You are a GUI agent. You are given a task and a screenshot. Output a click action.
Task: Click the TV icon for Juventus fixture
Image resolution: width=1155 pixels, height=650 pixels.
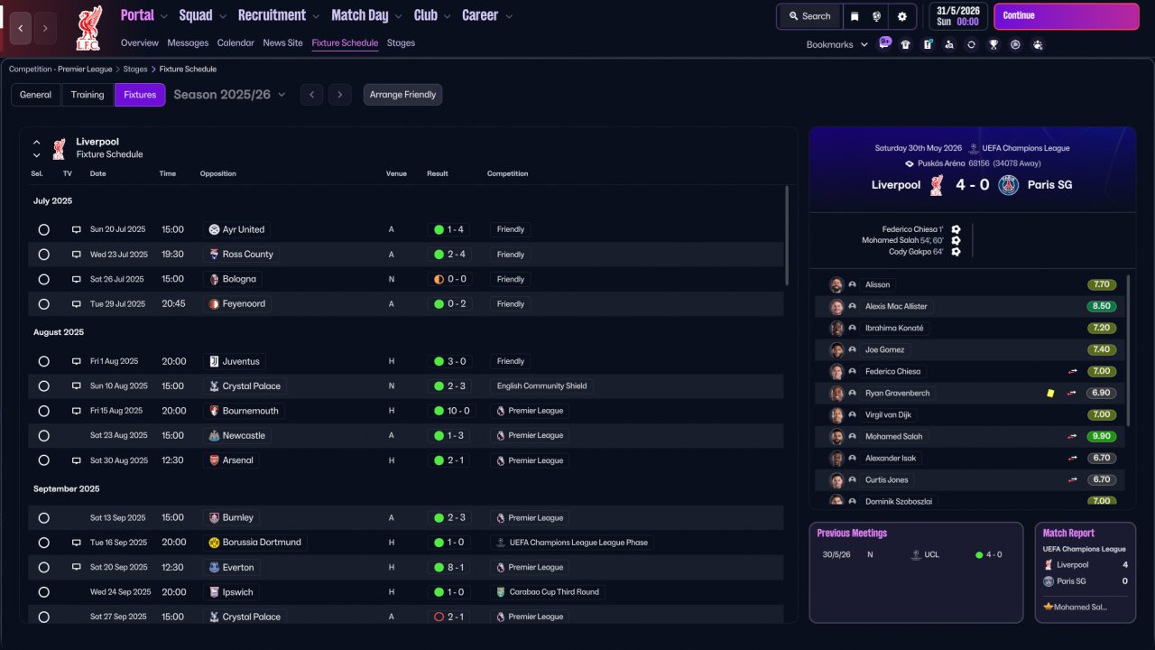(x=77, y=361)
